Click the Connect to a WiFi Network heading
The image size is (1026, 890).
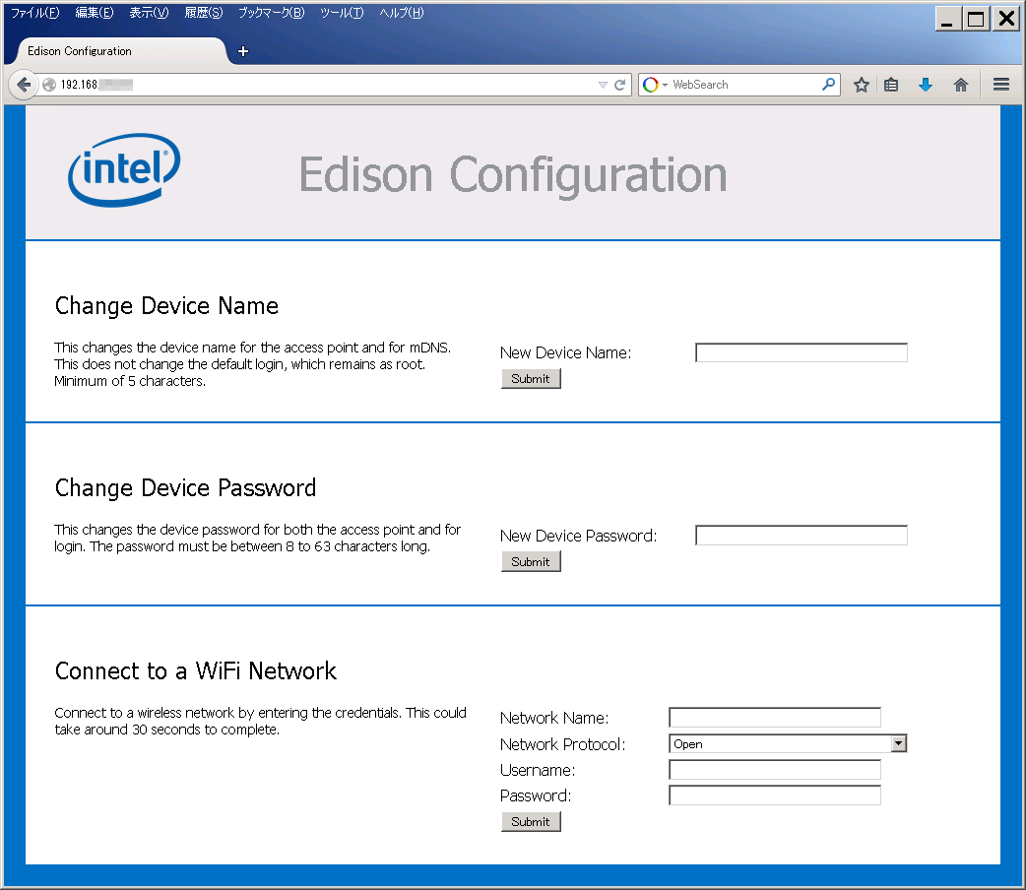196,670
